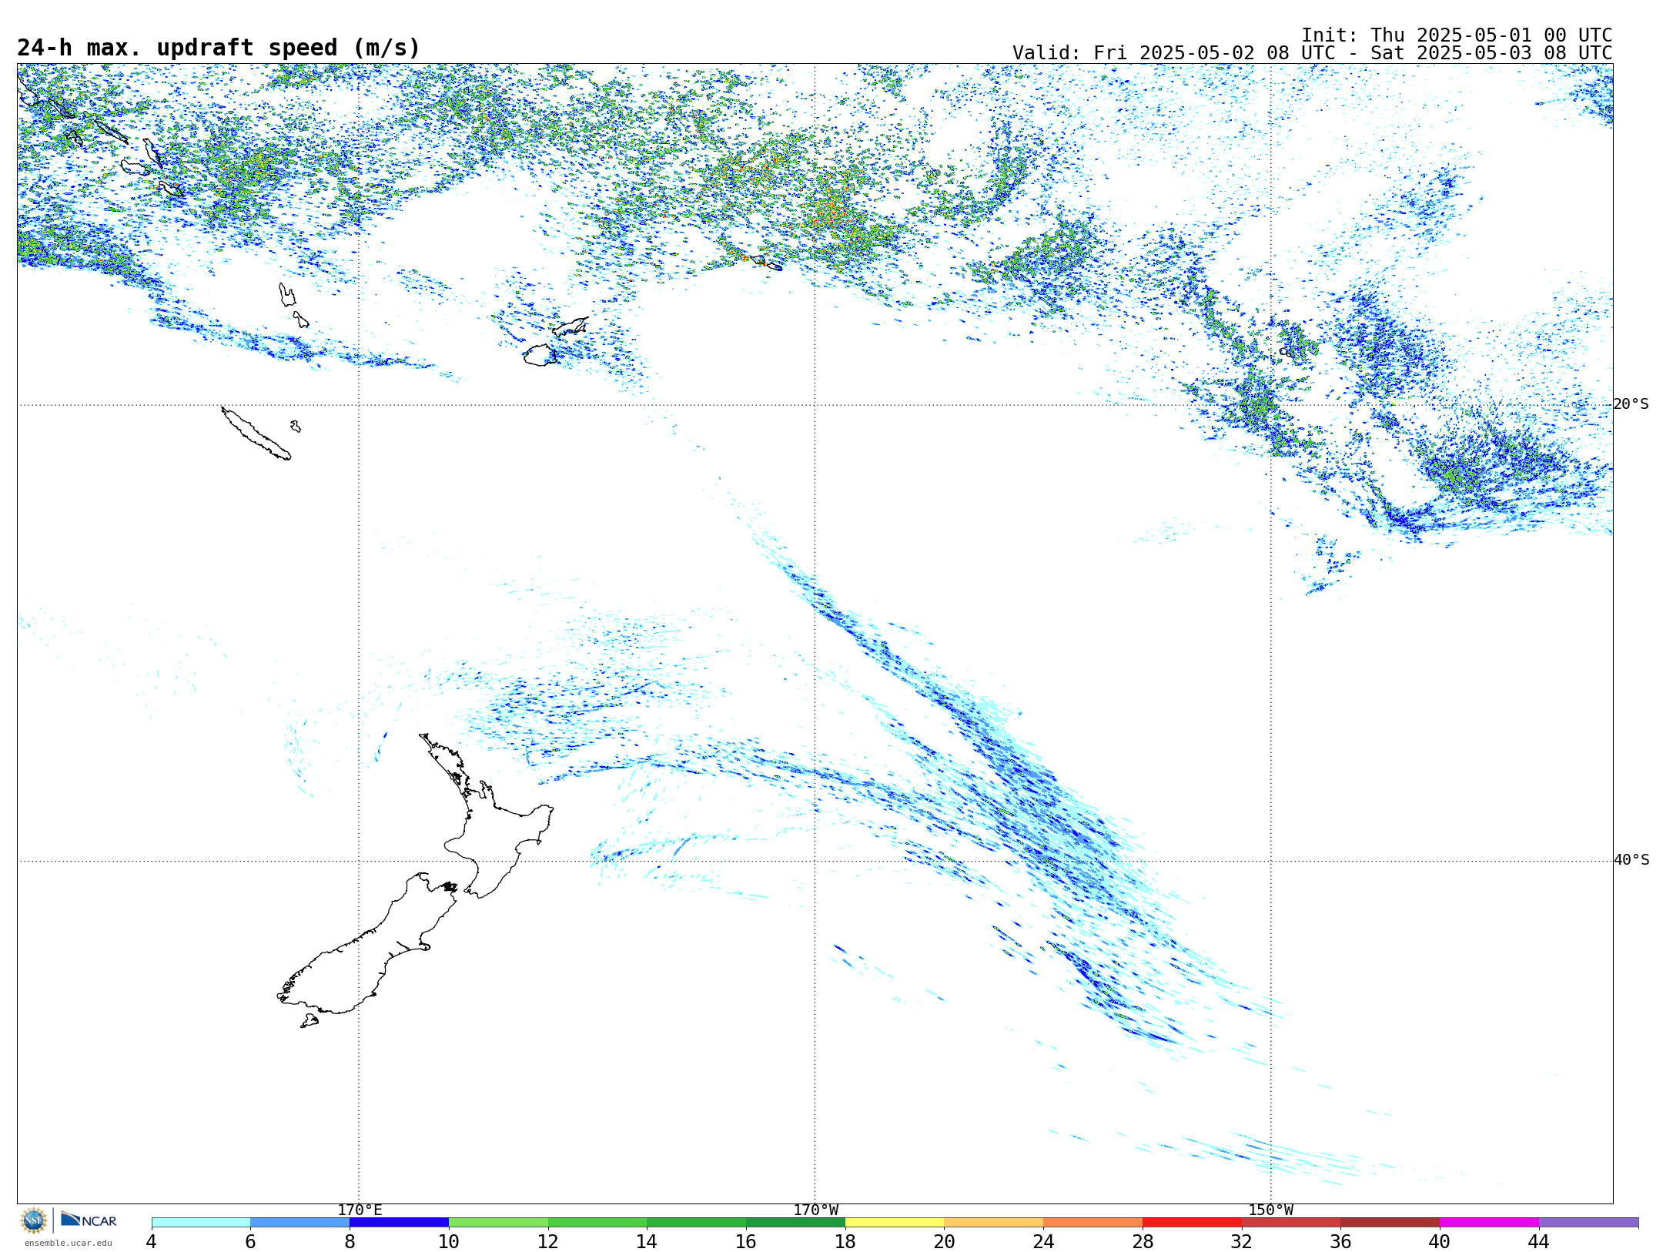
Task: Click the colorbar tick label "4"
Action: tap(152, 1242)
